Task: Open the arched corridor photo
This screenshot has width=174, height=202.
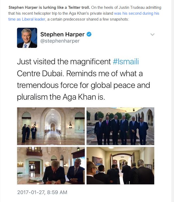Action: point(51,126)
